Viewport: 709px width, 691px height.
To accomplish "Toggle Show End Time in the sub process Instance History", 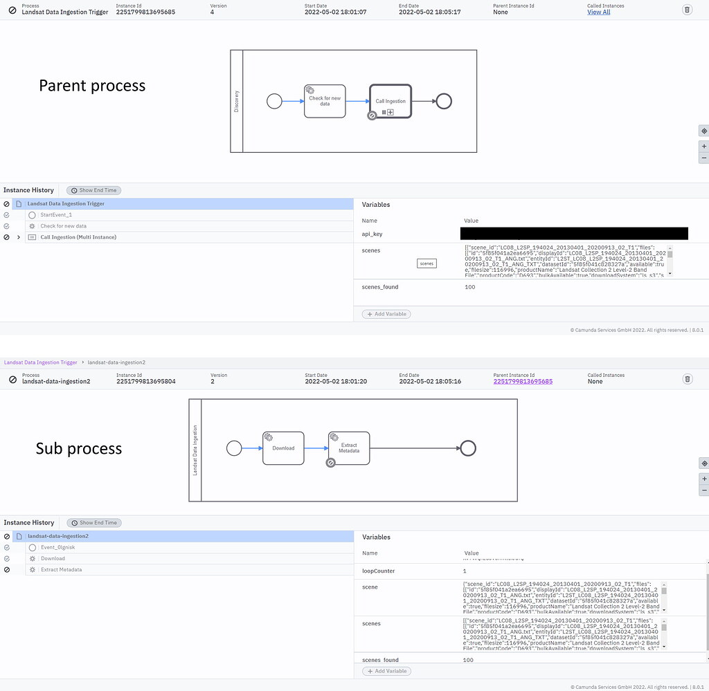I will (x=93, y=522).
